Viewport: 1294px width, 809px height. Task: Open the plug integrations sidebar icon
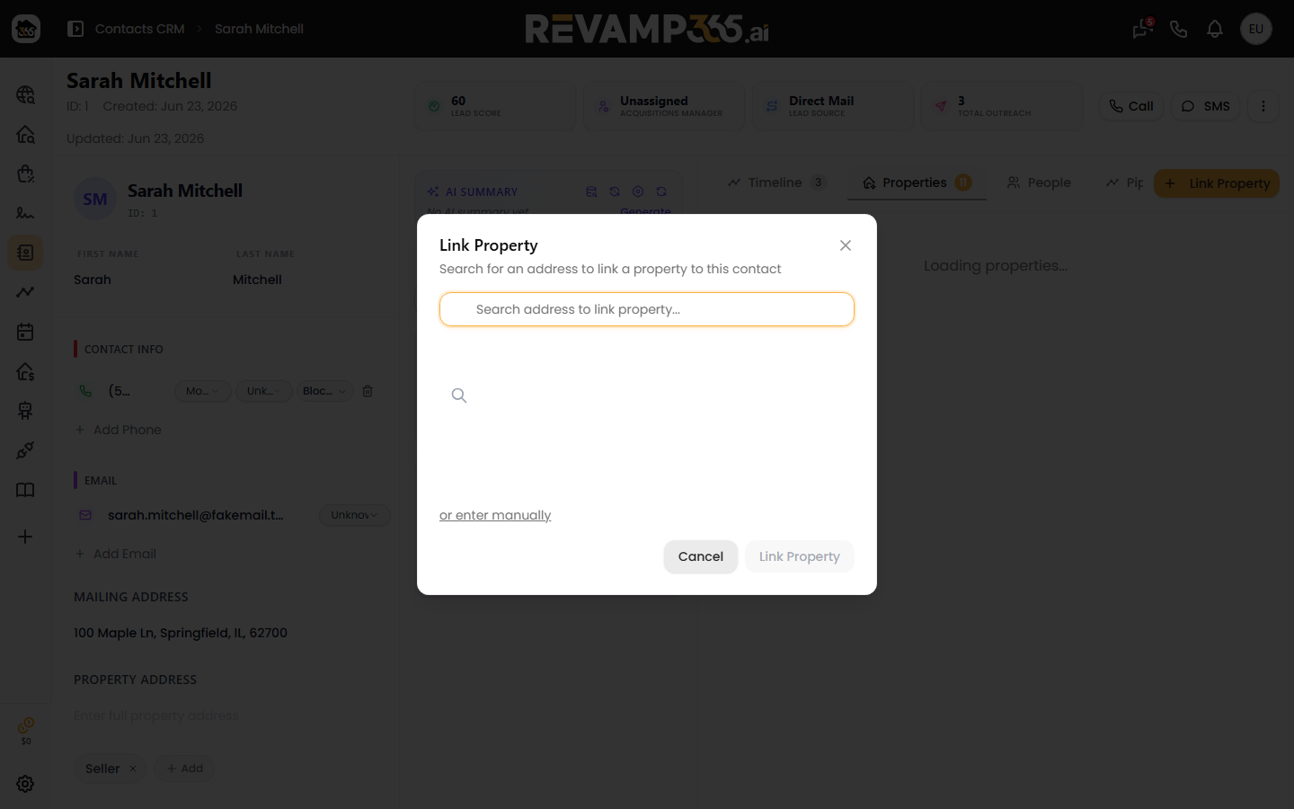(x=25, y=450)
